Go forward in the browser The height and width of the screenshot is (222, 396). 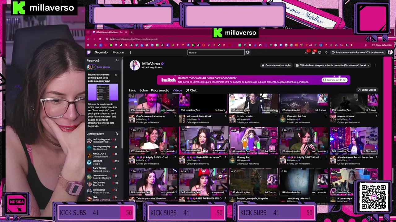click(x=94, y=39)
